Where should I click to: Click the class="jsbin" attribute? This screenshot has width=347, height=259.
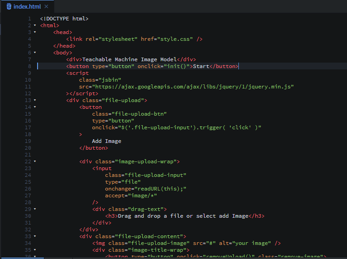(x=100, y=80)
